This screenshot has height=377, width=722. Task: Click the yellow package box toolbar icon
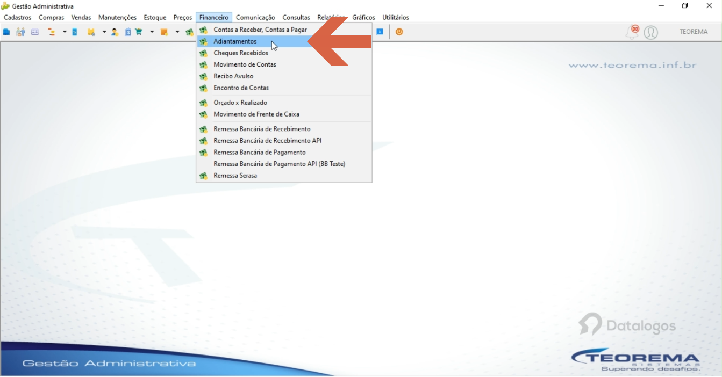tap(91, 32)
